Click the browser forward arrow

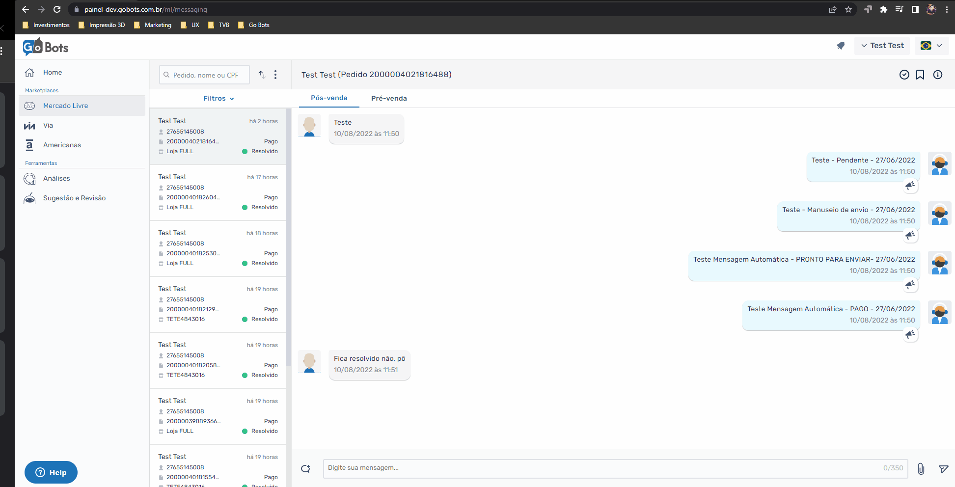(x=41, y=9)
